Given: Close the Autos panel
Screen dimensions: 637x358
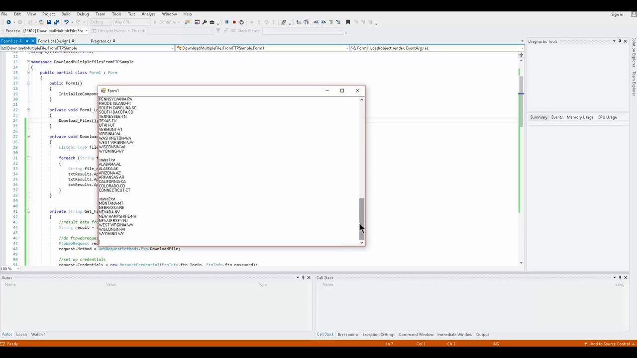Looking at the screenshot, I should [309, 277].
